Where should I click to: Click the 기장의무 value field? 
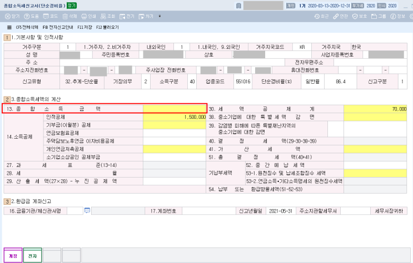(146, 82)
